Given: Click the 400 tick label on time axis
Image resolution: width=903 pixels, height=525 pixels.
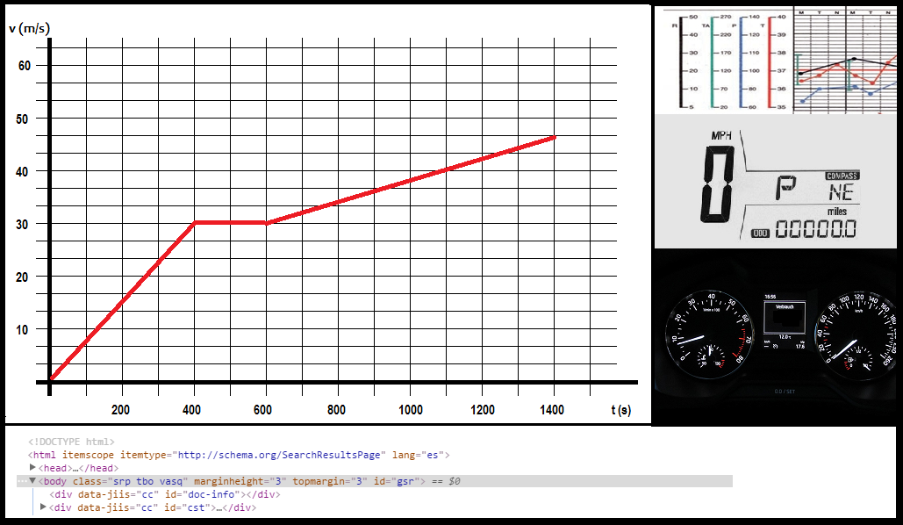Looking at the screenshot, I should [191, 410].
